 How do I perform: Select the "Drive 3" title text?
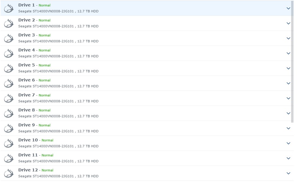click(27, 35)
